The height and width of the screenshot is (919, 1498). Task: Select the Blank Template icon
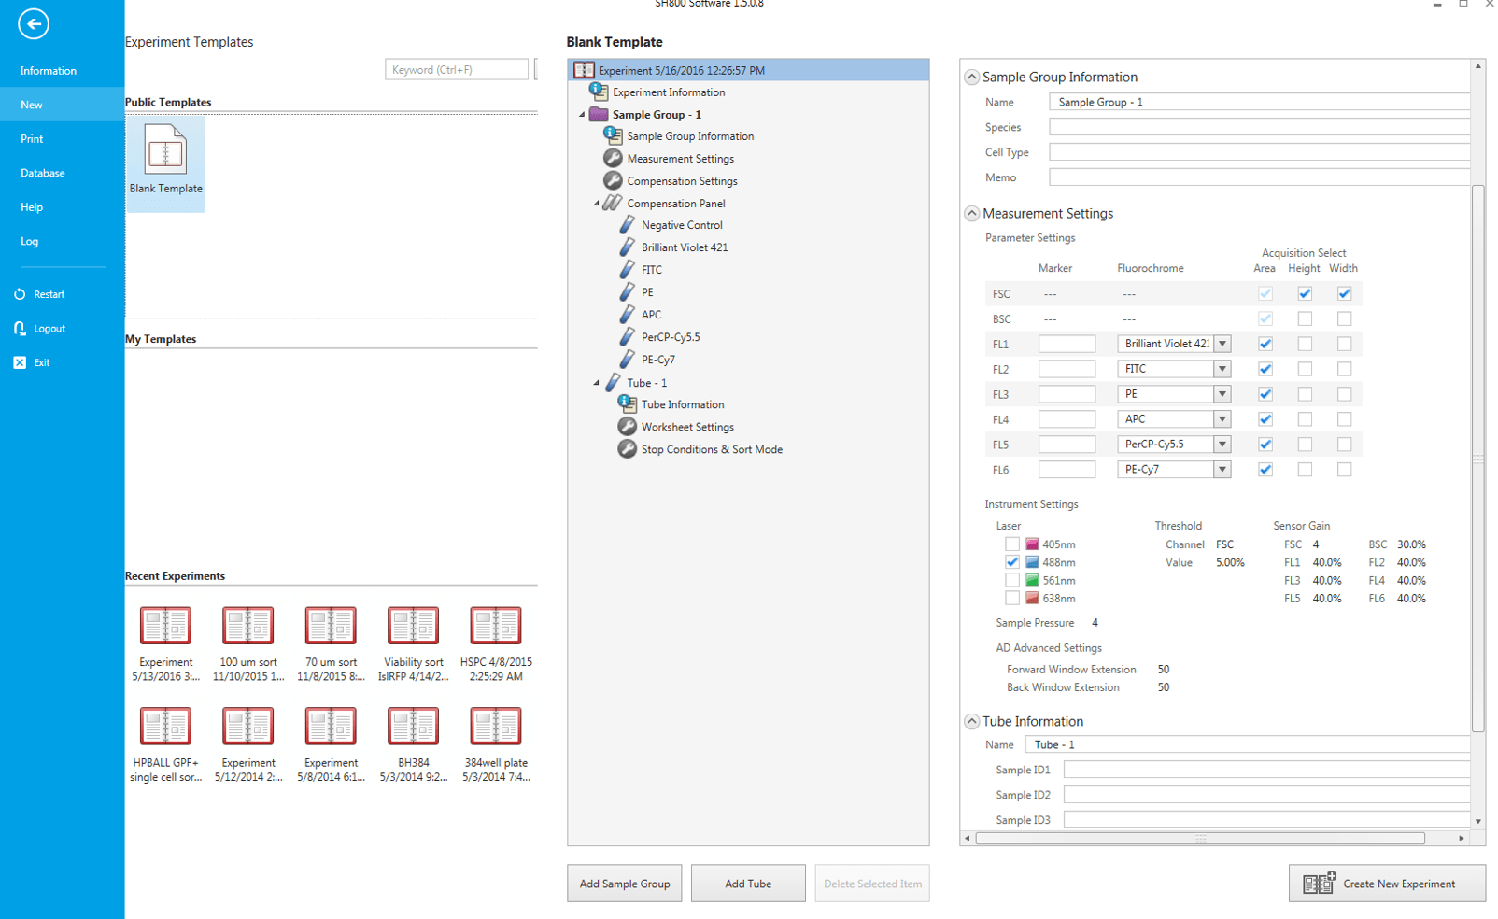165,150
